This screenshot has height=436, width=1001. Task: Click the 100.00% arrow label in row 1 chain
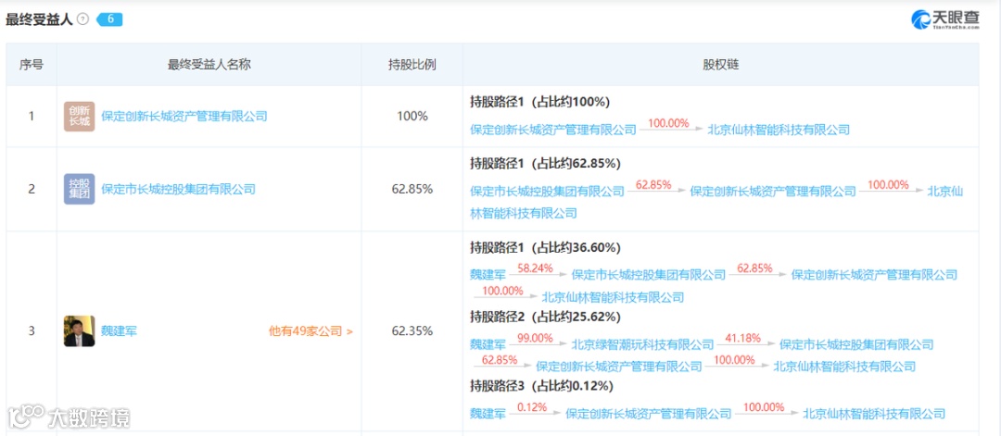click(x=668, y=124)
